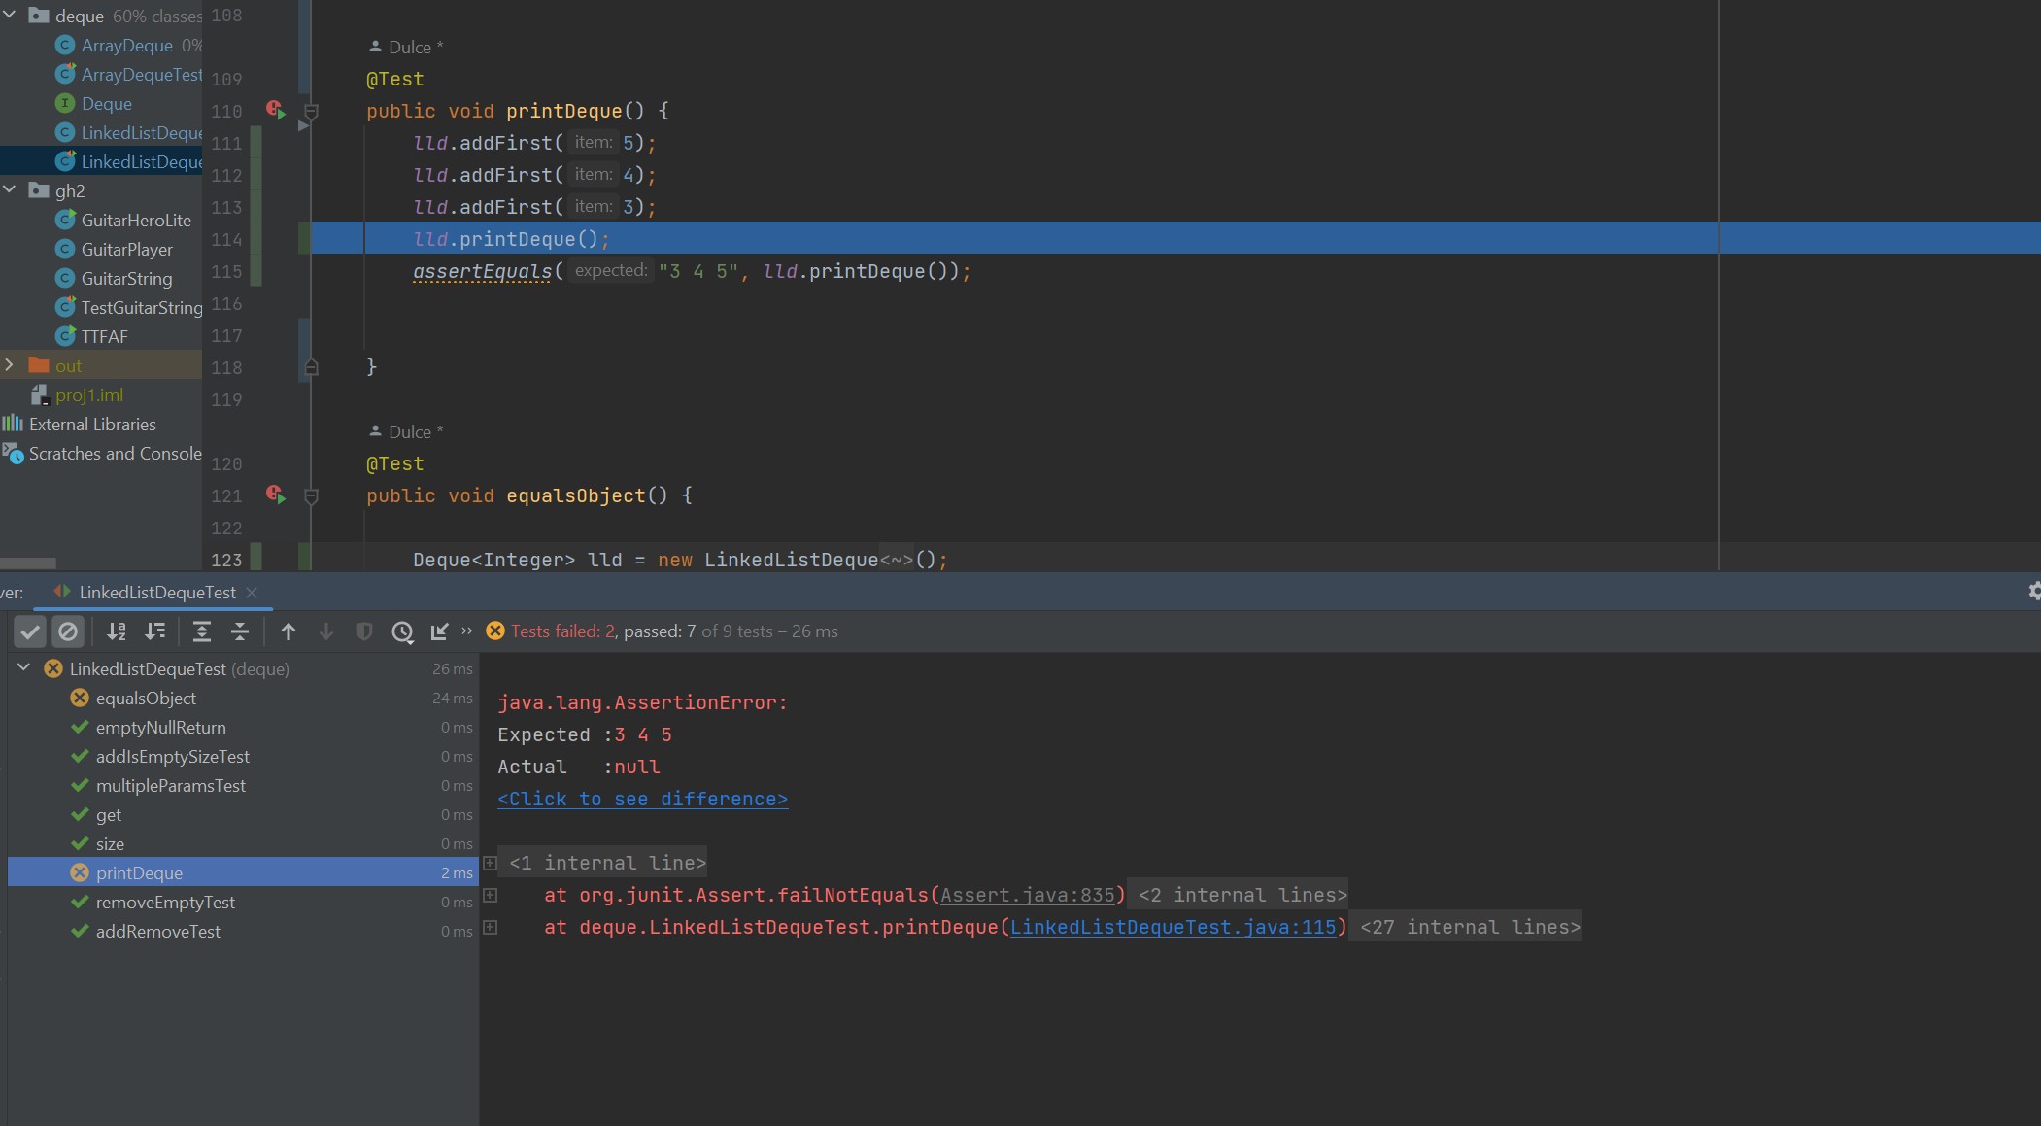The image size is (2041, 1126).
Task: Collapse the gh2 package folder
Action: [10, 190]
